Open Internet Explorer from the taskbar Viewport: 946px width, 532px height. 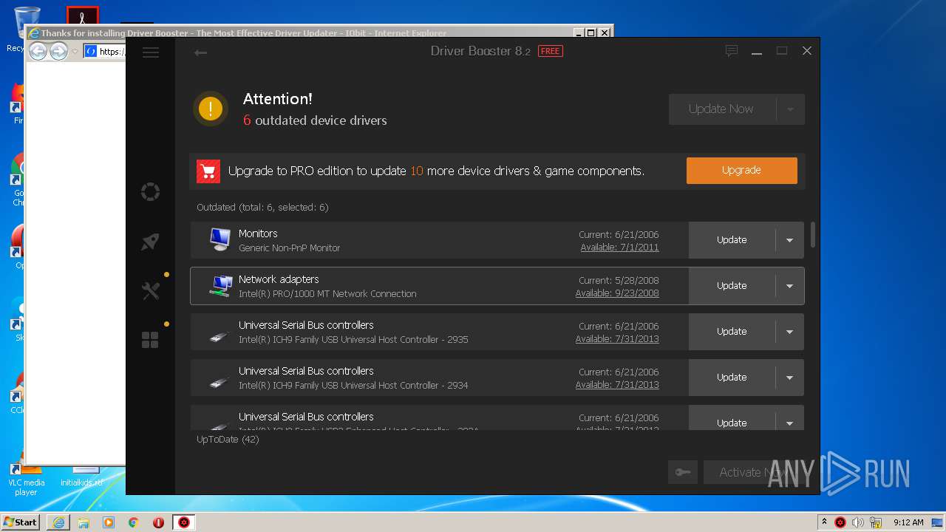pyautogui.click(x=58, y=522)
